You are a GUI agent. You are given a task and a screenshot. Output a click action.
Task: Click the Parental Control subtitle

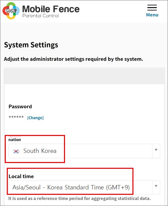(x=41, y=16)
